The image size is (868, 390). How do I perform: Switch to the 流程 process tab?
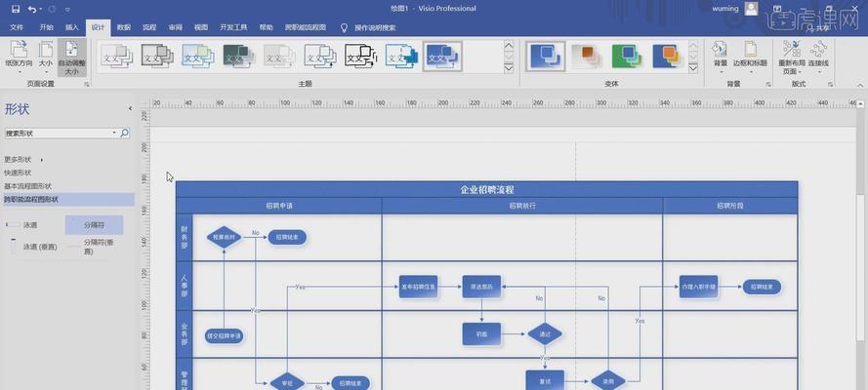tap(149, 27)
